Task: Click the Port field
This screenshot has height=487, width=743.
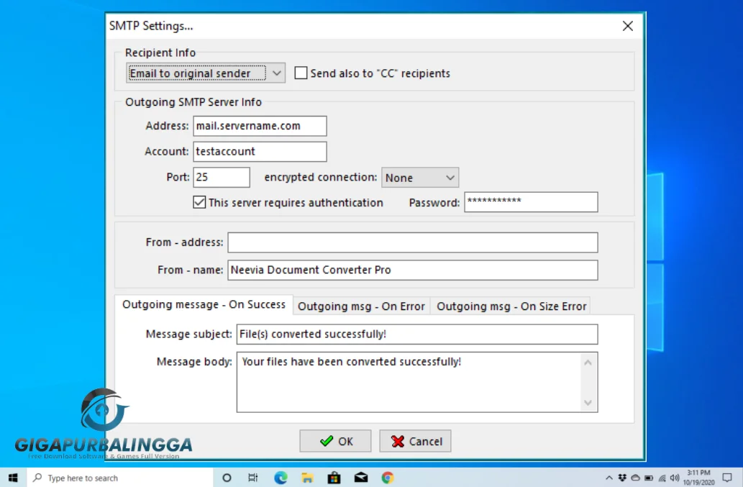Action: pos(222,177)
